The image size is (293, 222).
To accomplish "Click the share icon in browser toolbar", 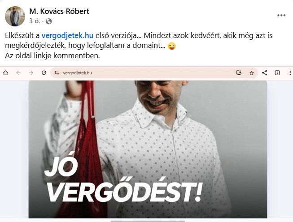I will click(x=264, y=73).
